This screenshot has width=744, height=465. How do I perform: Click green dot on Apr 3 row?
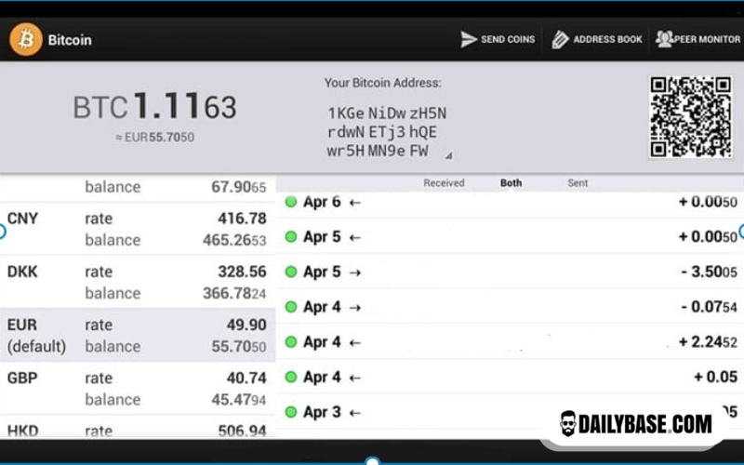click(291, 412)
